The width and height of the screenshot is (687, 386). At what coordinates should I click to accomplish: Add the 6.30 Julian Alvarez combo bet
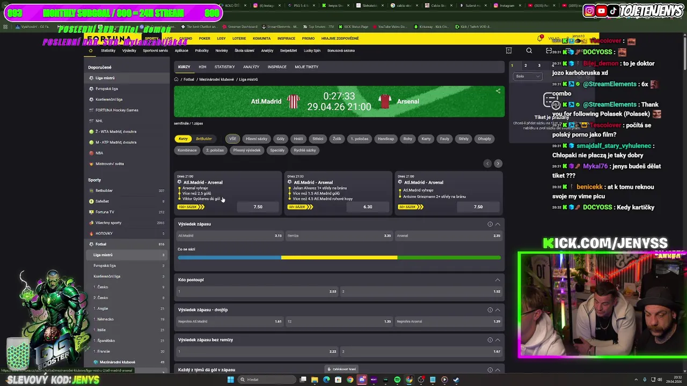coord(368,207)
